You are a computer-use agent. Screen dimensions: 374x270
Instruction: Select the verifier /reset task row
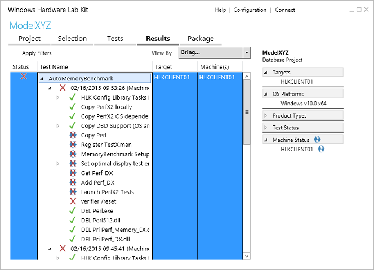99,201
